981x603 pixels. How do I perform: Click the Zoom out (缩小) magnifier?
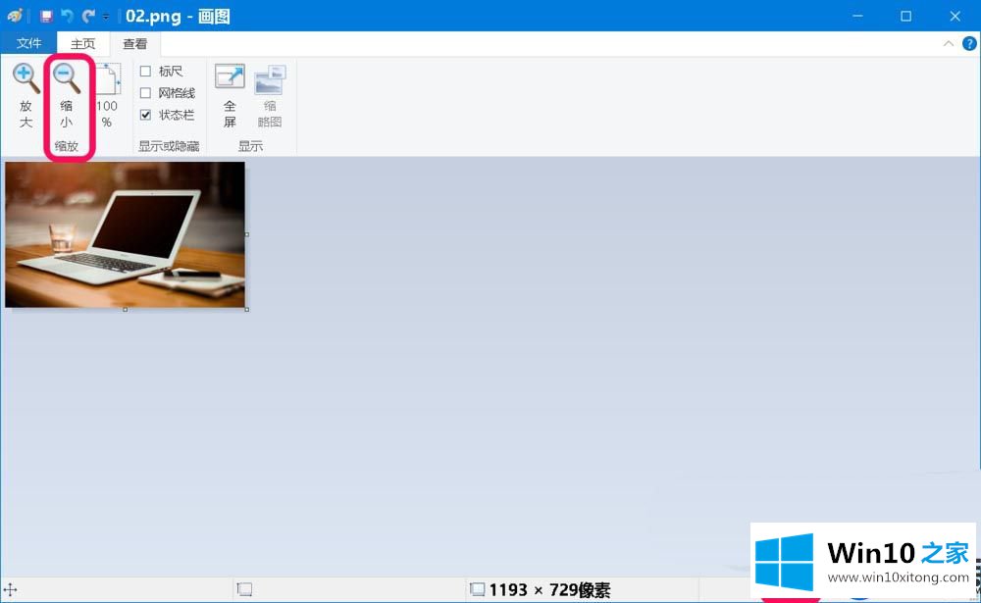click(67, 95)
